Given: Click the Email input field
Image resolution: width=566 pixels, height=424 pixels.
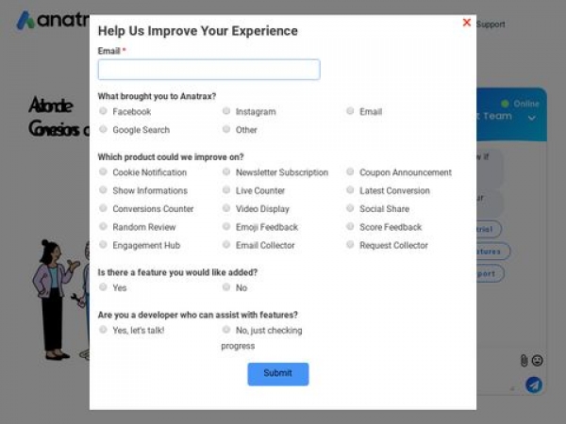Looking at the screenshot, I should click(x=208, y=70).
